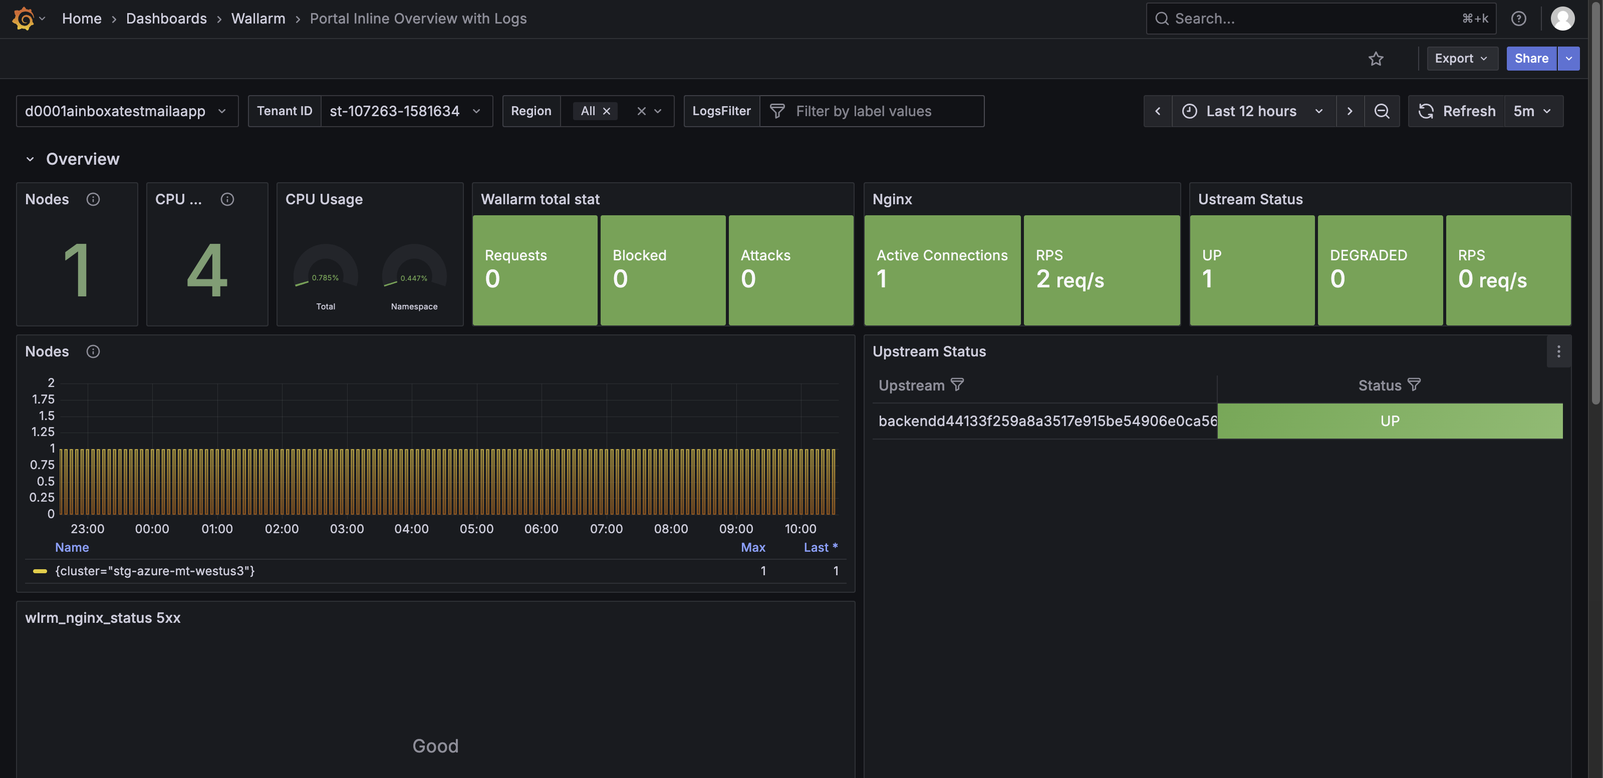Open the Last 12 hours time picker

tap(1252, 111)
